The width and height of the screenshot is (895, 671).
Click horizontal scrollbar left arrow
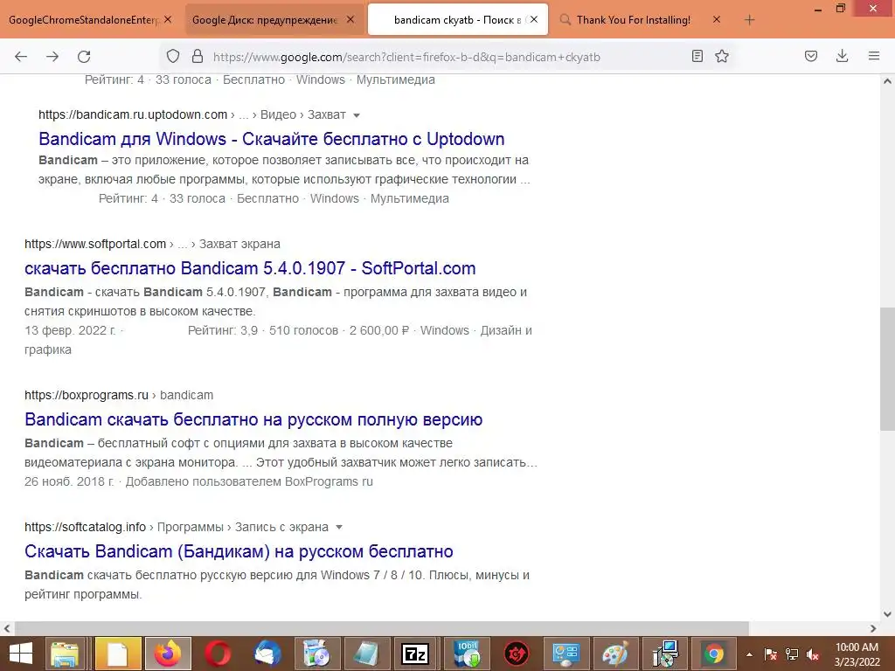tap(7, 628)
